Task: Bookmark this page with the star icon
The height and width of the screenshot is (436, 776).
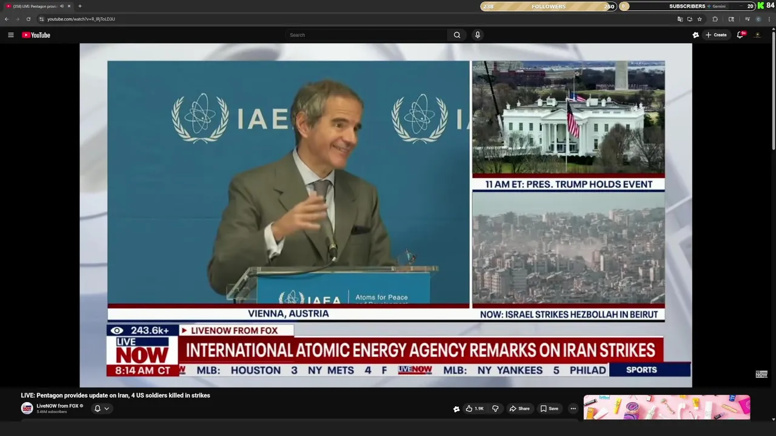Action: click(x=700, y=19)
